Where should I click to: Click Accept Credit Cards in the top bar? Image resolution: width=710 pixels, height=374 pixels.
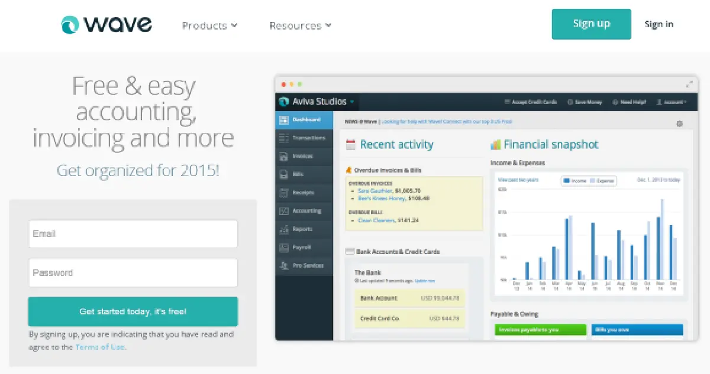click(531, 102)
